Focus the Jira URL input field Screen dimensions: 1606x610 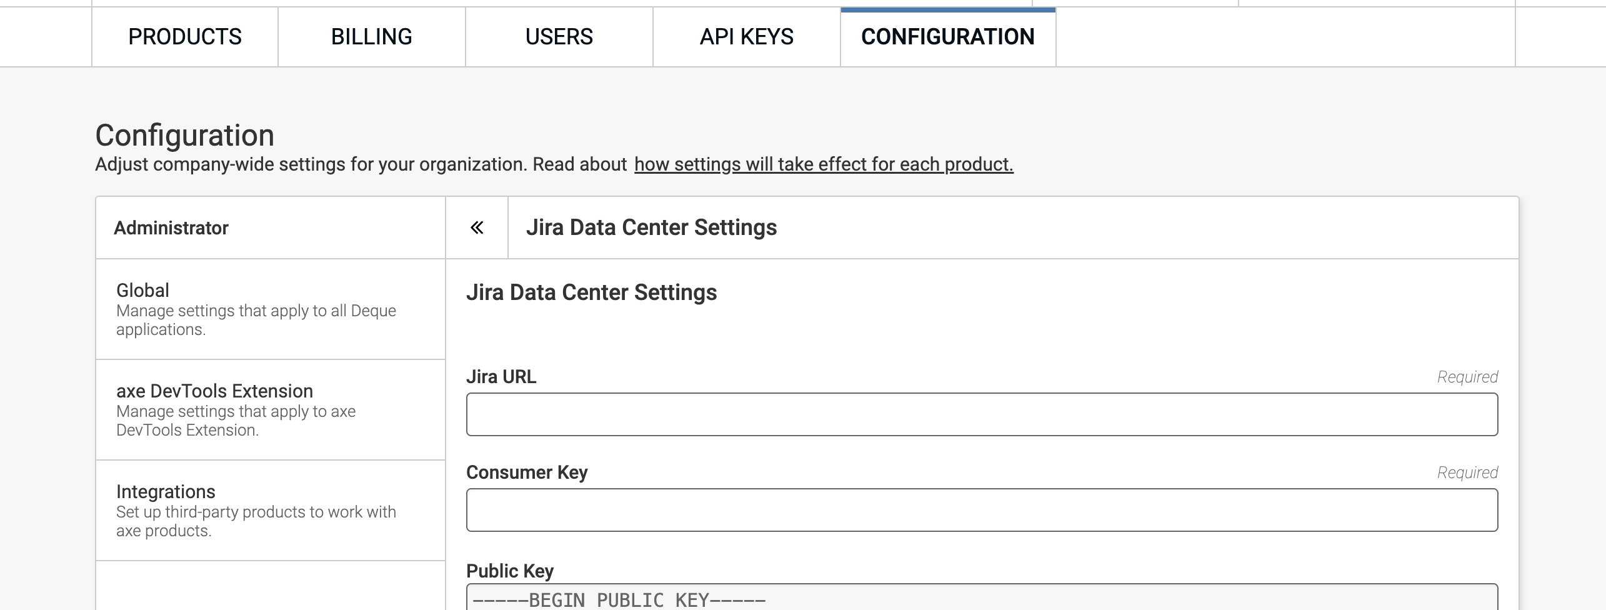pyautogui.click(x=982, y=414)
